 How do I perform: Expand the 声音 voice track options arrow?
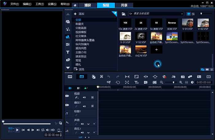88,124
